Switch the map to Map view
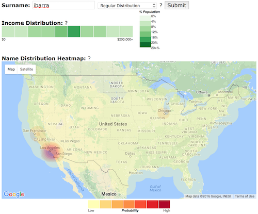 coord(11,69)
